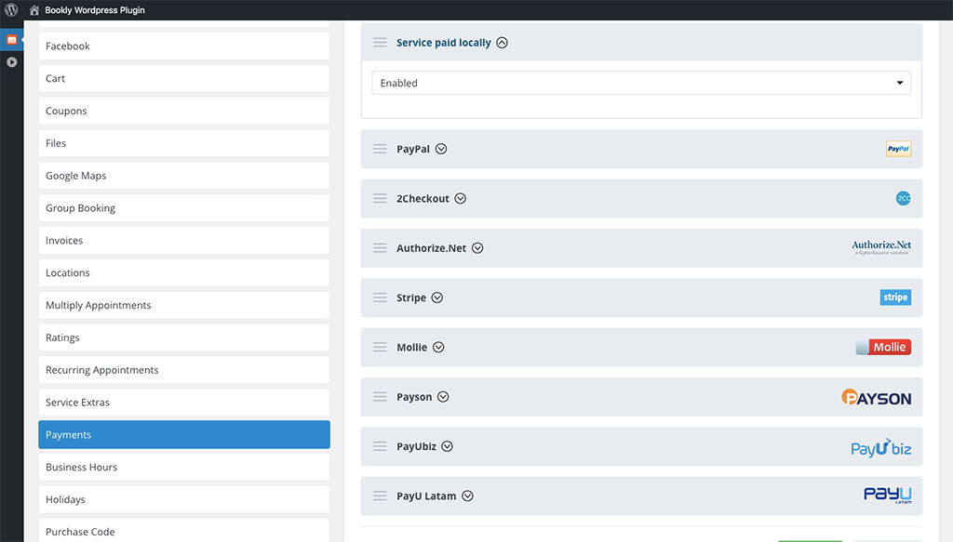
Task: Open the Multiply Appointments settings tab
Action: point(184,305)
